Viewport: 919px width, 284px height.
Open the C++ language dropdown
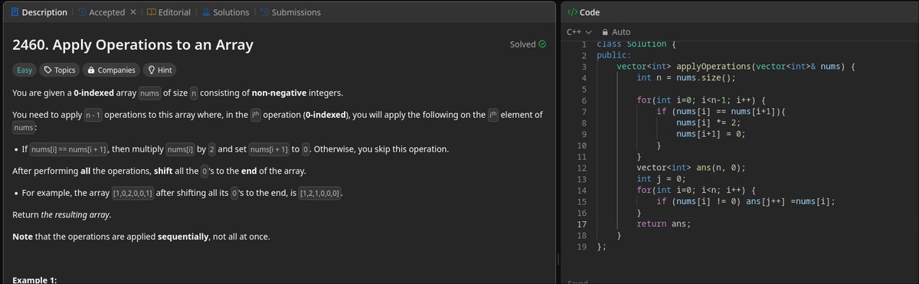[x=579, y=32]
